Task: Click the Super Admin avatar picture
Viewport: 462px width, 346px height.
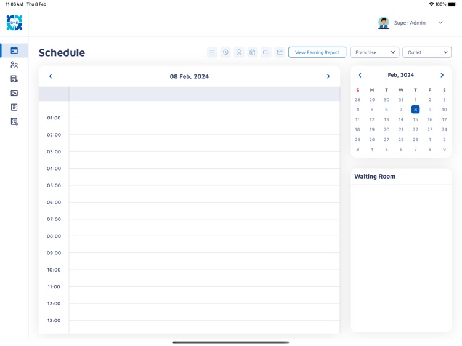Action: pos(383,23)
